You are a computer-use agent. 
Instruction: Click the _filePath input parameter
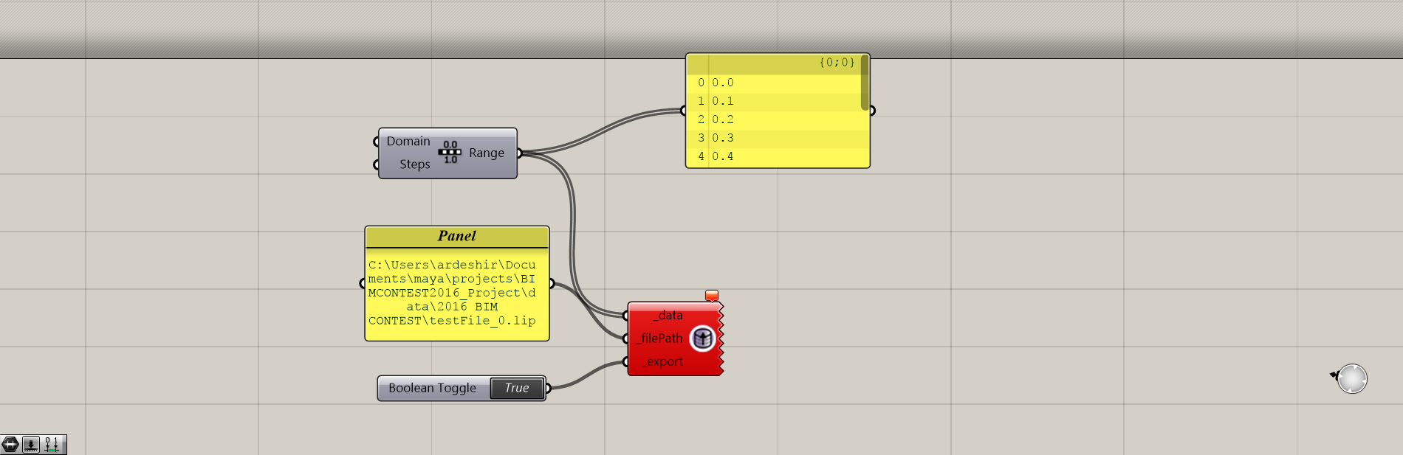[x=661, y=338]
